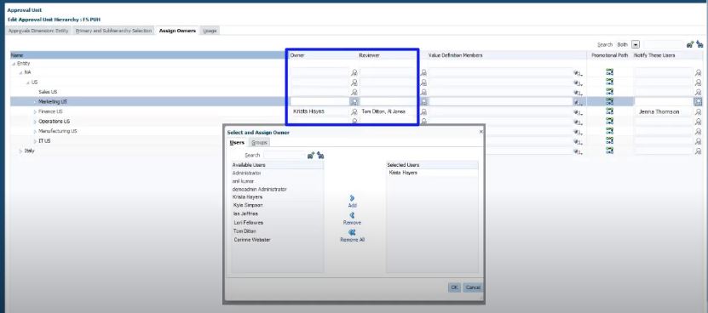Click Marketing US owner input field

pyautogui.click(x=319, y=102)
